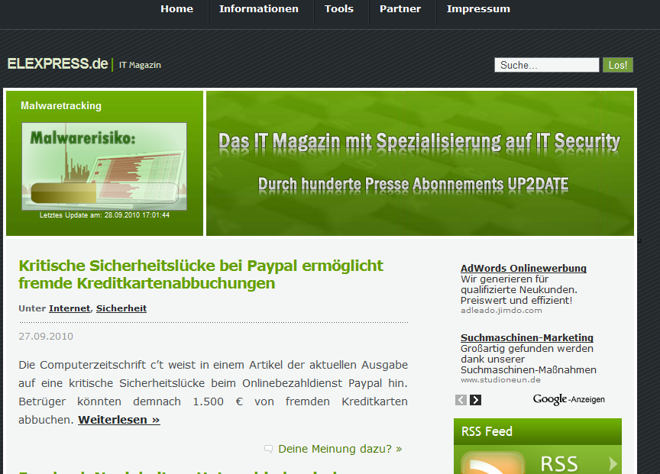Click the 27.09.2010 article date
This screenshot has height=474, width=660.
tap(46, 337)
